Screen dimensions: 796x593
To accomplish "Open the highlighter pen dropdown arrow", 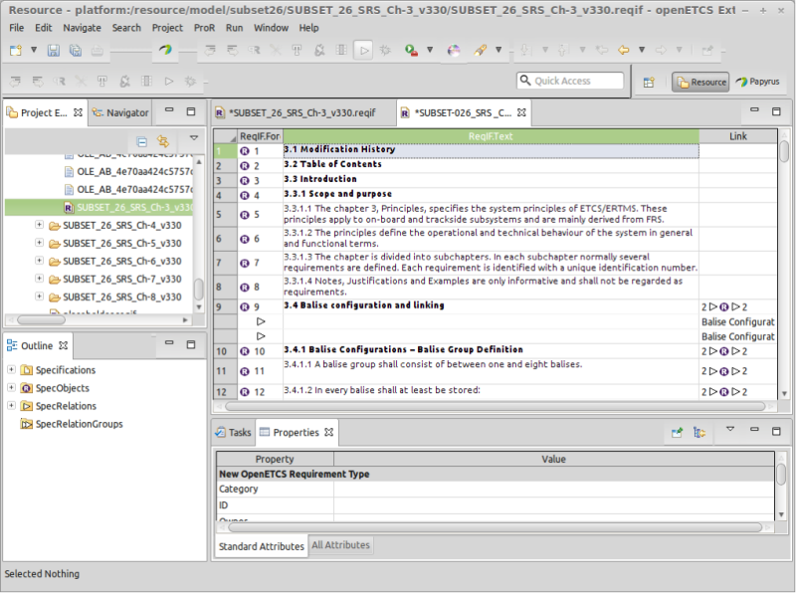I will point(498,50).
